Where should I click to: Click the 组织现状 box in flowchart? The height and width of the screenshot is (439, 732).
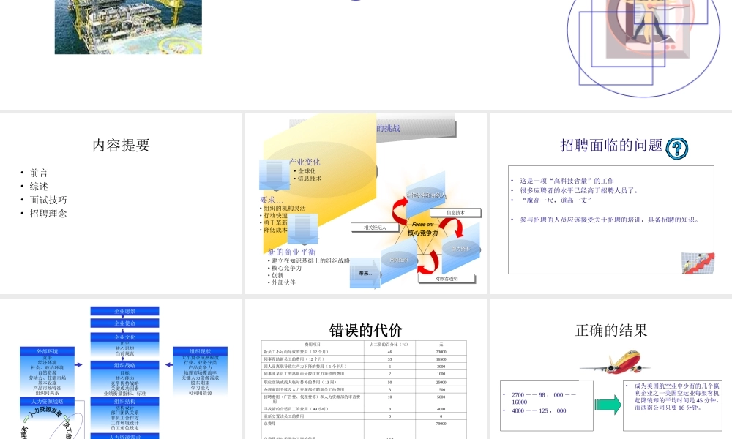(201, 351)
